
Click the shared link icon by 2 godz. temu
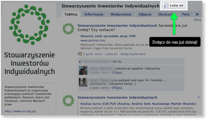click(80, 54)
